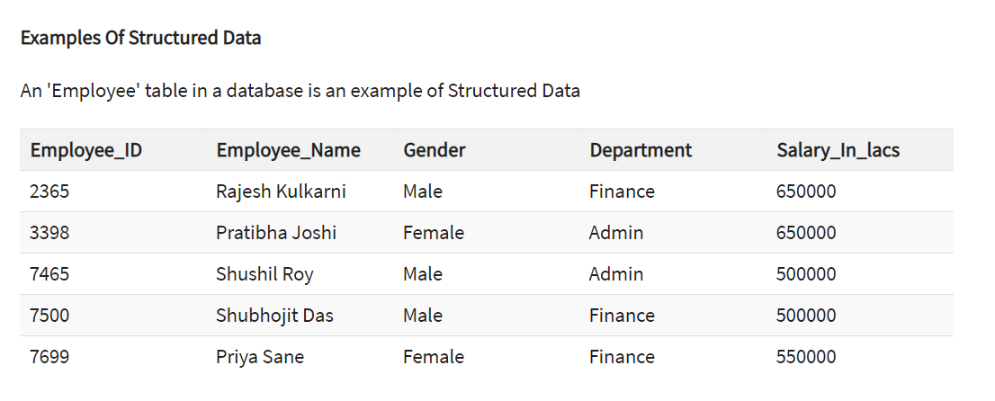Click the Gender column header
Screen dimensions: 995x401
(434, 150)
